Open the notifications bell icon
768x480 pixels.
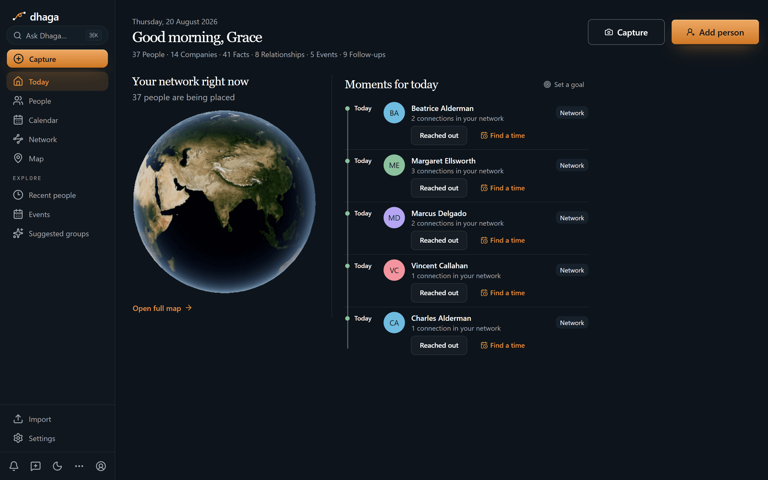tap(14, 466)
